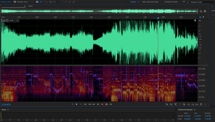Viewport: 215px width, 122px height.
Task: Toggle snapping magnet icon
Action: (x=200, y=17)
